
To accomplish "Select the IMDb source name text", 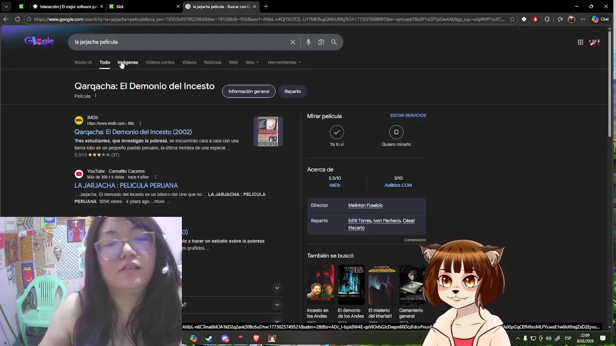I will 92,117.
